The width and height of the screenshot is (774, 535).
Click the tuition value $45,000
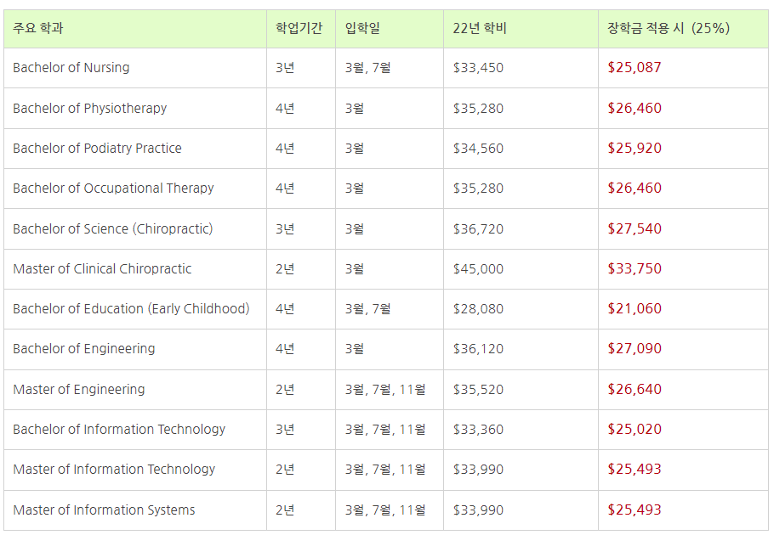(478, 269)
